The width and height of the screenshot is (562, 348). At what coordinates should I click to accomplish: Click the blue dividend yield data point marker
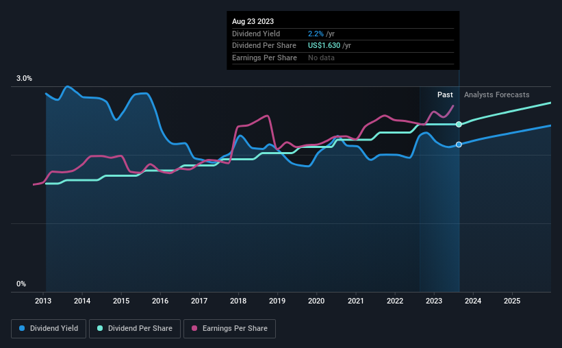[x=459, y=145]
